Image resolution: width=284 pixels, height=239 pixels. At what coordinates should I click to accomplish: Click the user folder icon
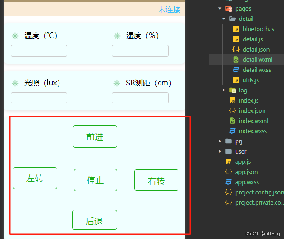[x=229, y=151]
